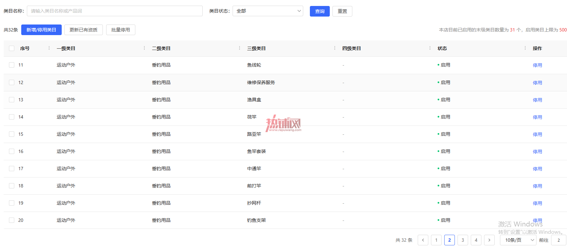Click the 一级类目 column header

click(x=66, y=48)
